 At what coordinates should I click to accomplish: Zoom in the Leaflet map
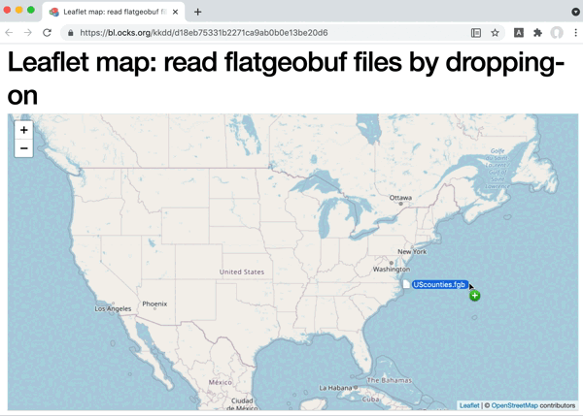tap(23, 130)
